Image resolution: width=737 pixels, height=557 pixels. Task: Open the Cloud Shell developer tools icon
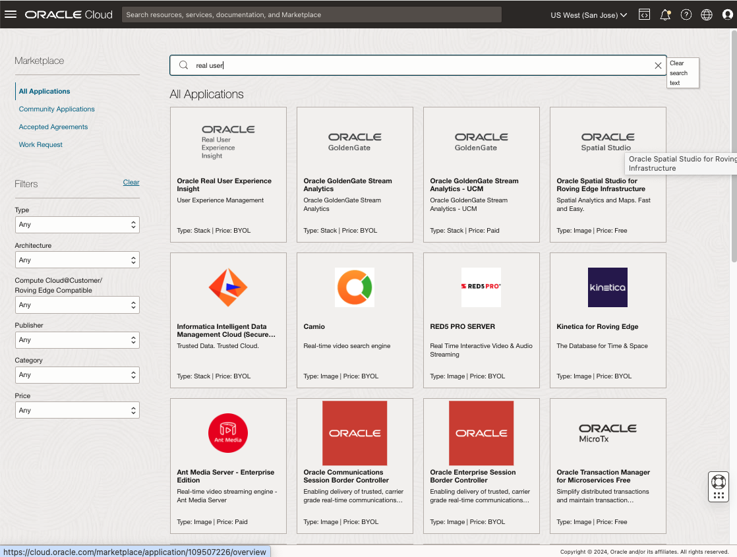[x=644, y=15]
